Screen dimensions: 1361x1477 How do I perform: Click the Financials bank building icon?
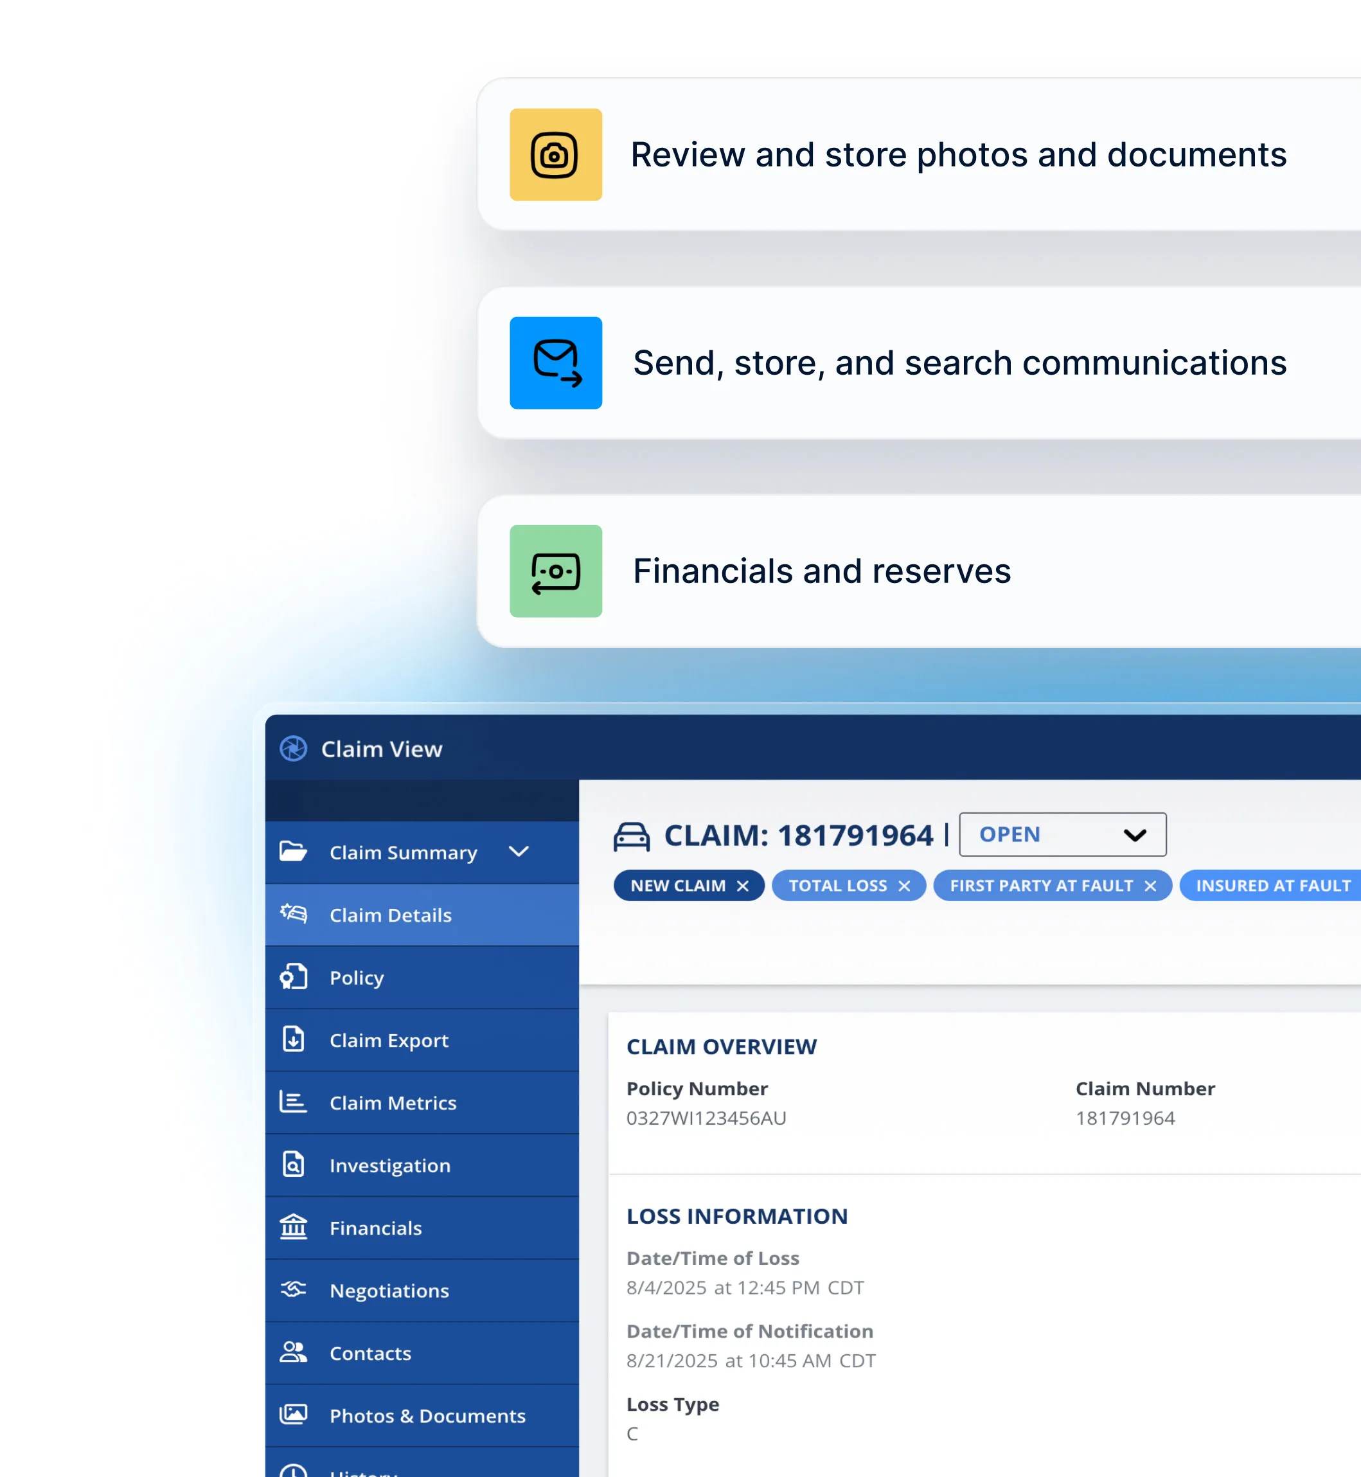[293, 1227]
